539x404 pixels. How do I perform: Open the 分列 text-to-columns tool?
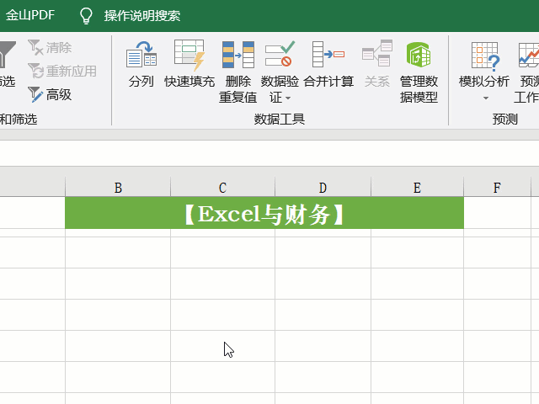point(141,64)
